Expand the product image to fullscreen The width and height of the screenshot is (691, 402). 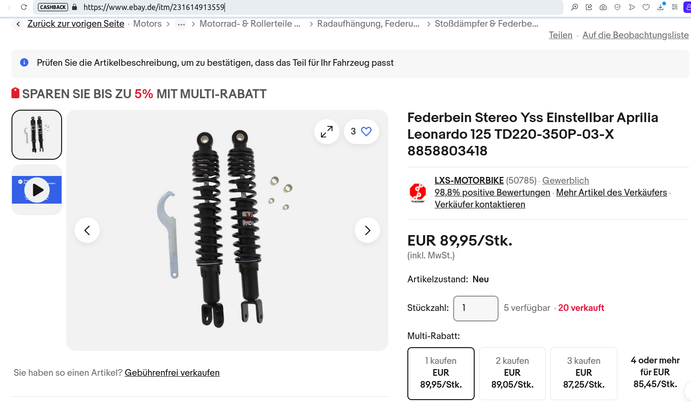click(327, 132)
